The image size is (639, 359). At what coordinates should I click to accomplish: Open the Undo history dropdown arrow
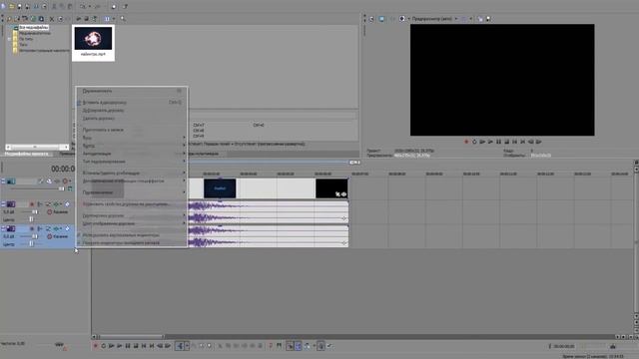point(89,7)
